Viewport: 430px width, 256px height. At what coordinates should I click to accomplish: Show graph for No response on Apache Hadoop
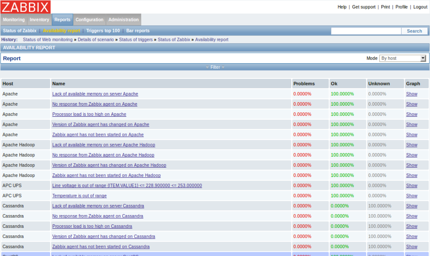pos(412,155)
